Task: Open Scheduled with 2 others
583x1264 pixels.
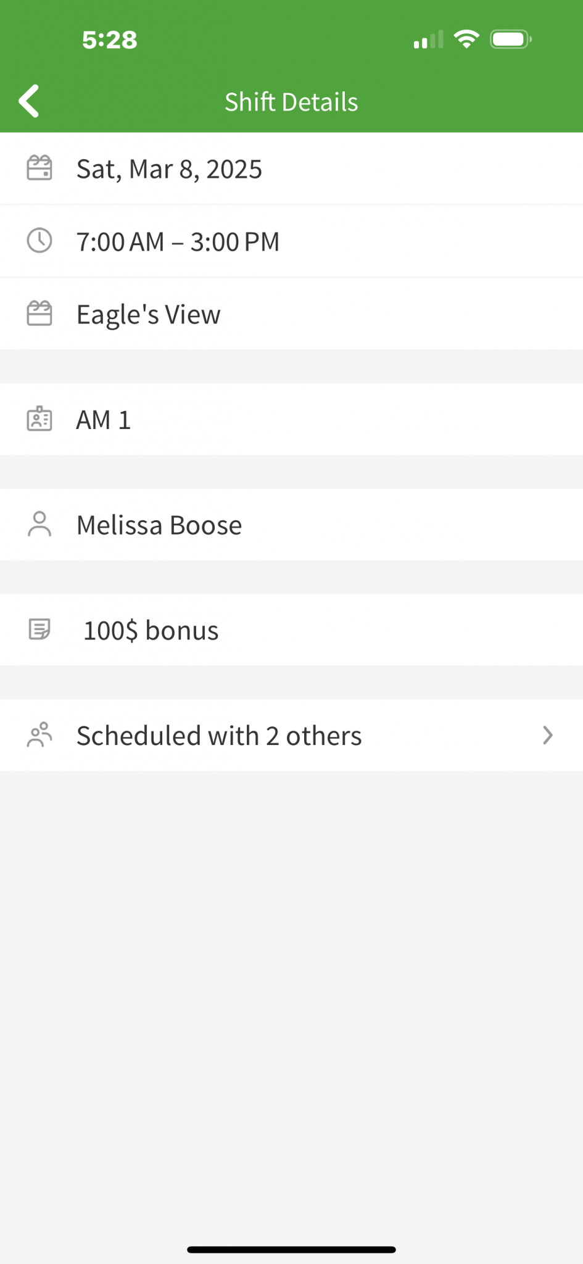Action: point(219,736)
